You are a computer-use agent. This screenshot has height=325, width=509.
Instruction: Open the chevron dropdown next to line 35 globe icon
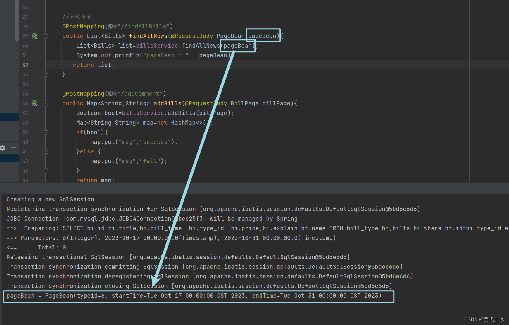point(115,93)
